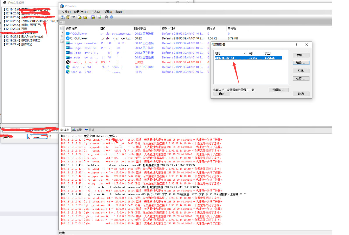Open 配置文件(P) menu
349x235 pixels.
click(81, 12)
